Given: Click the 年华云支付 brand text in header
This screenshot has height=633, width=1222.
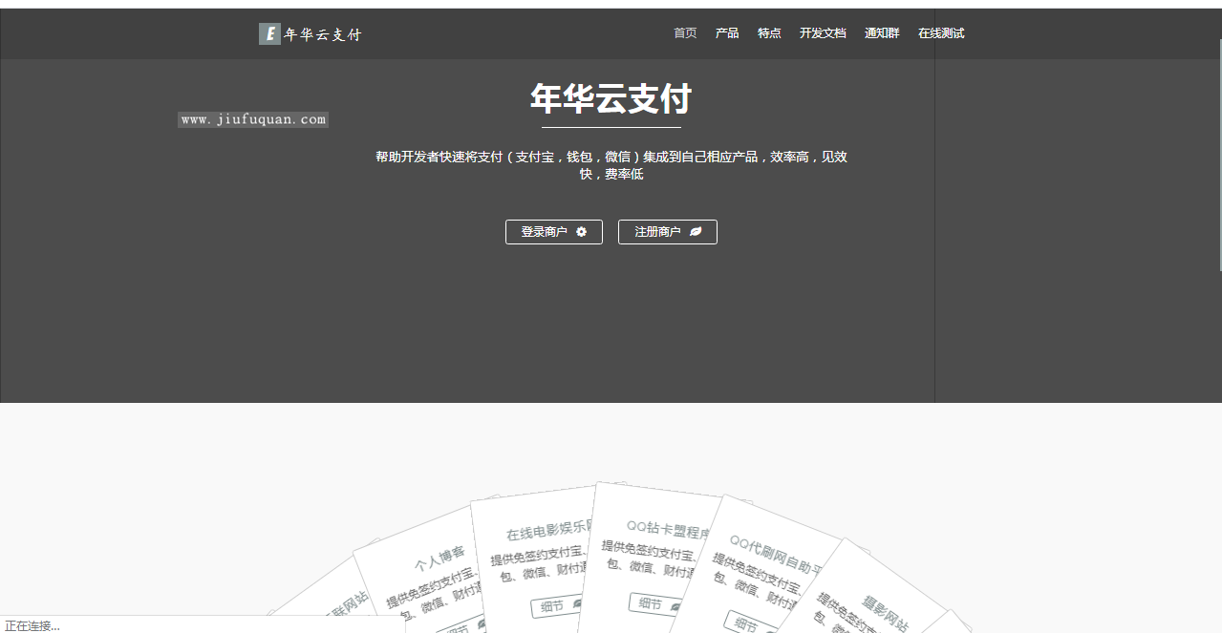Looking at the screenshot, I should click(x=323, y=34).
